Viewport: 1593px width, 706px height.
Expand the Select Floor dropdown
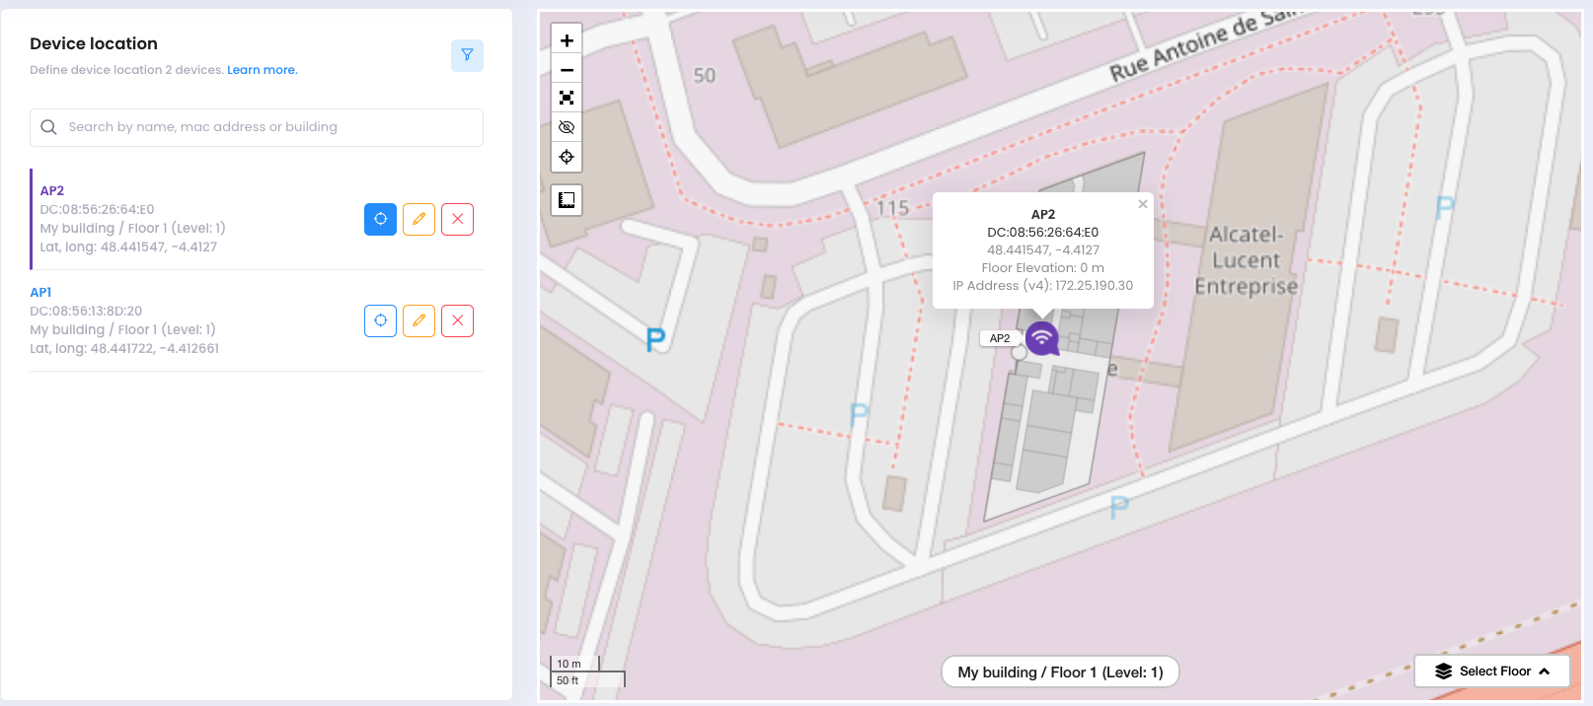tap(1491, 671)
